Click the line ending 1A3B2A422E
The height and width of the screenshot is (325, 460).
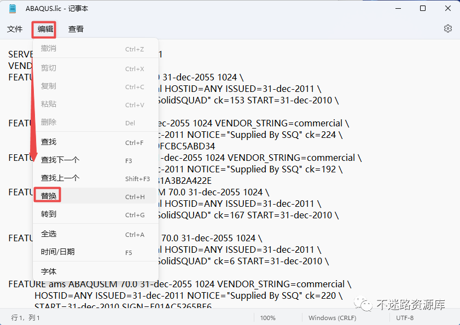185,181
